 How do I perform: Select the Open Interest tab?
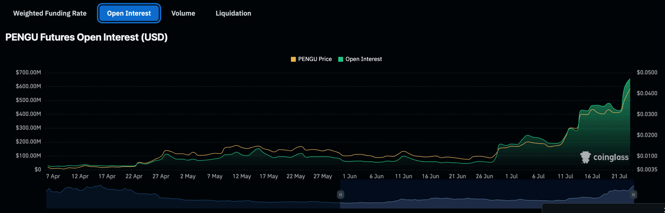129,13
